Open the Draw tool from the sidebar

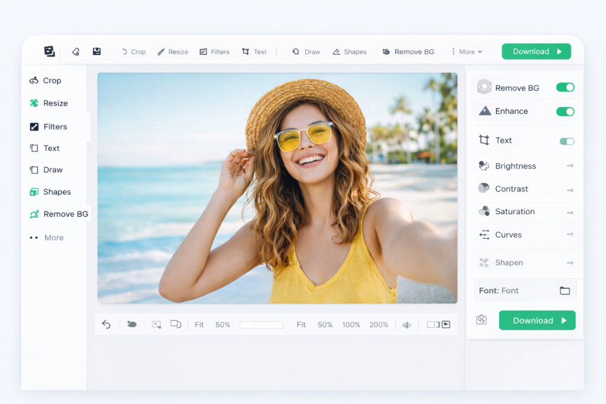[x=53, y=170]
